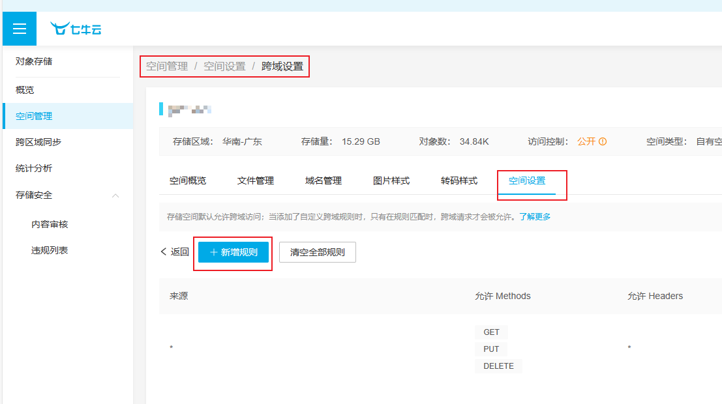
Task: Click 空间管理 in the breadcrumb
Action: pyautogui.click(x=167, y=66)
